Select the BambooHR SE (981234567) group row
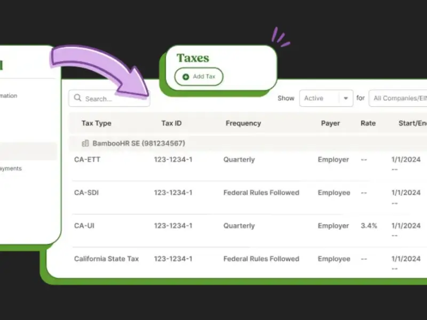The height and width of the screenshot is (320, 427). tap(139, 143)
